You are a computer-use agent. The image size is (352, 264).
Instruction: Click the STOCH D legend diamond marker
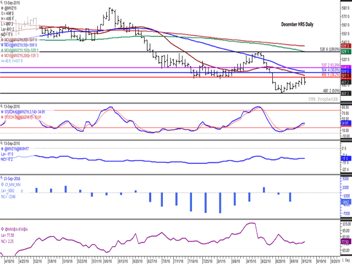pyautogui.click(x=2, y=117)
